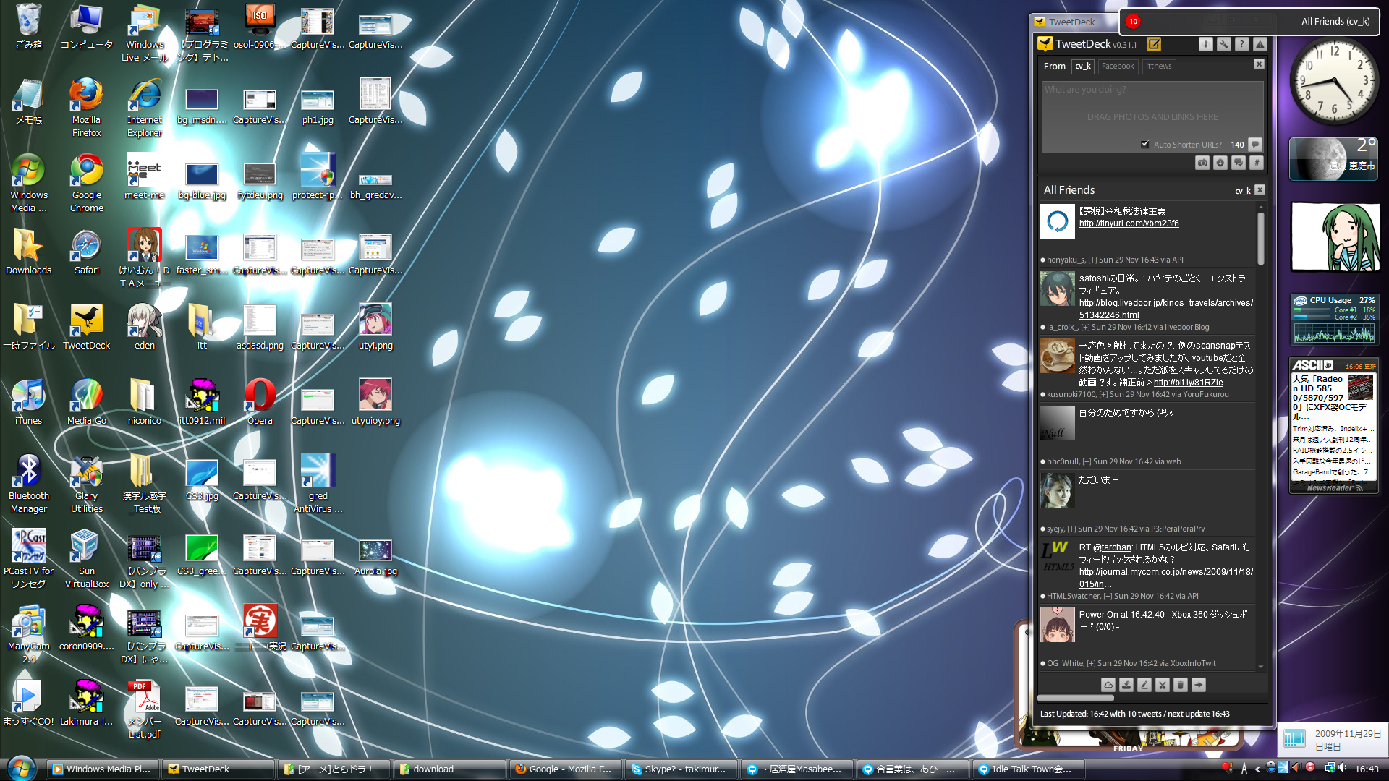The height and width of the screenshot is (781, 1389).
Task: Click horizontal columns scrollbar in TweetDeck
Action: [1076, 699]
